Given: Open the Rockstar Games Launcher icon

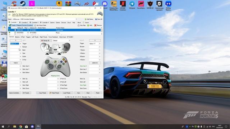Looking at the screenshot, I should coord(59,4).
